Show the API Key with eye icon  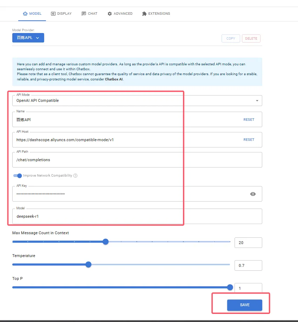click(x=253, y=194)
